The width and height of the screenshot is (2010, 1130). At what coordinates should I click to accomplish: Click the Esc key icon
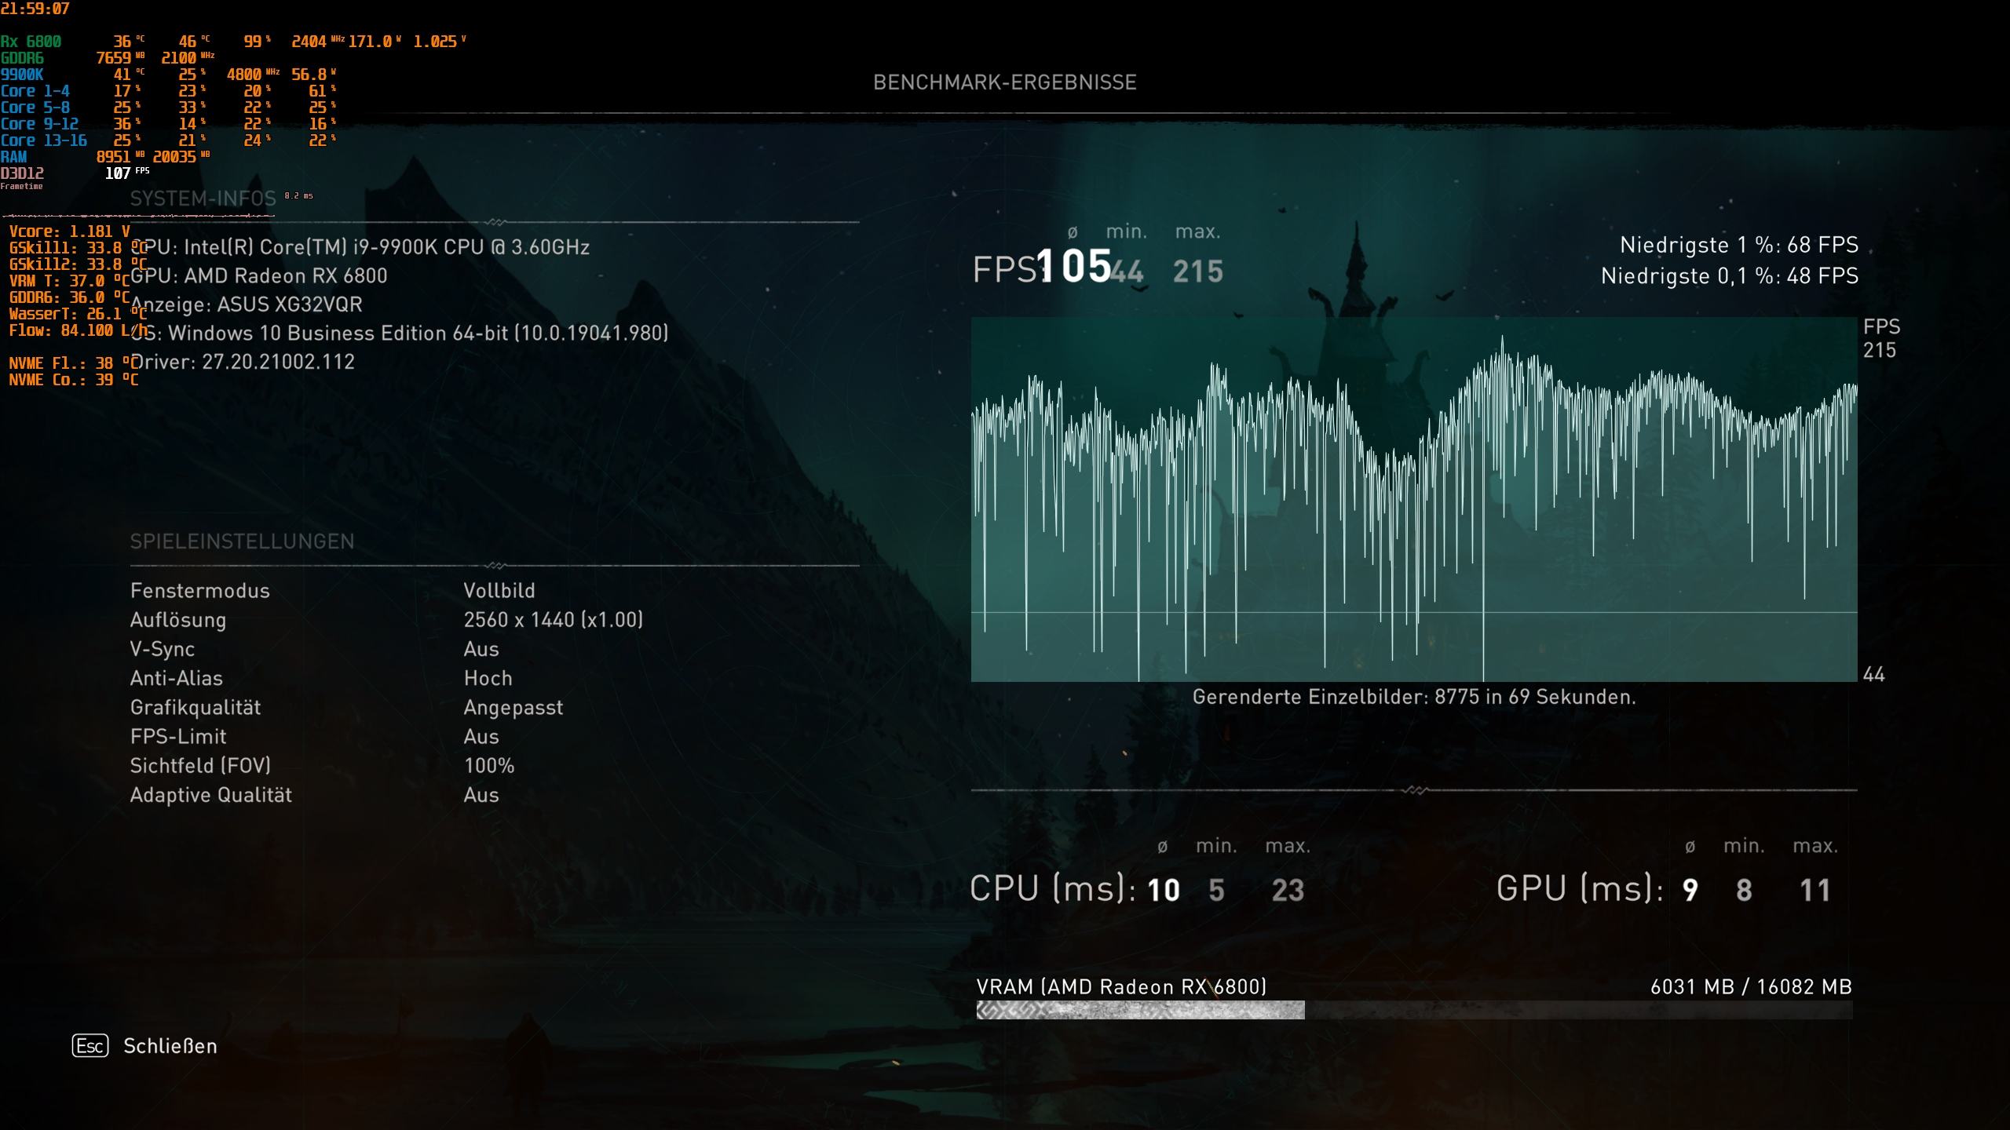[x=90, y=1045]
